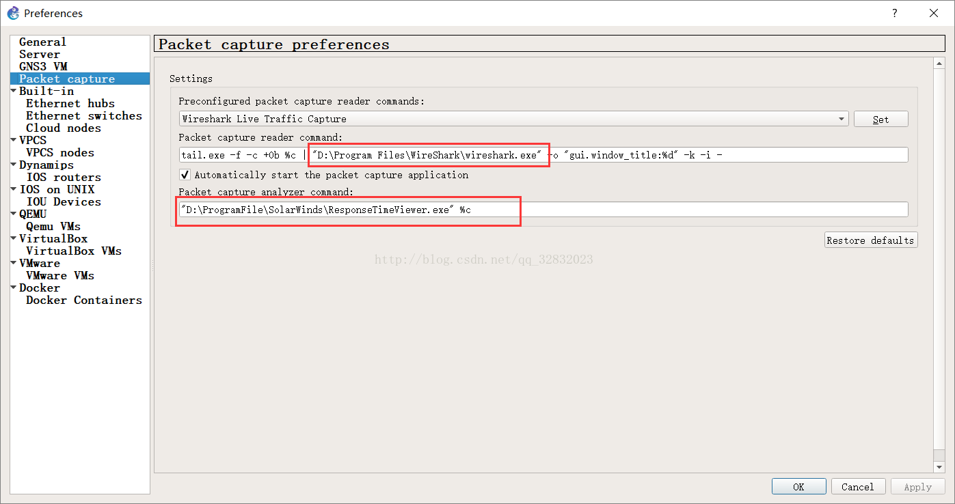Click the Cancel button
The image size is (955, 504).
[x=858, y=487]
